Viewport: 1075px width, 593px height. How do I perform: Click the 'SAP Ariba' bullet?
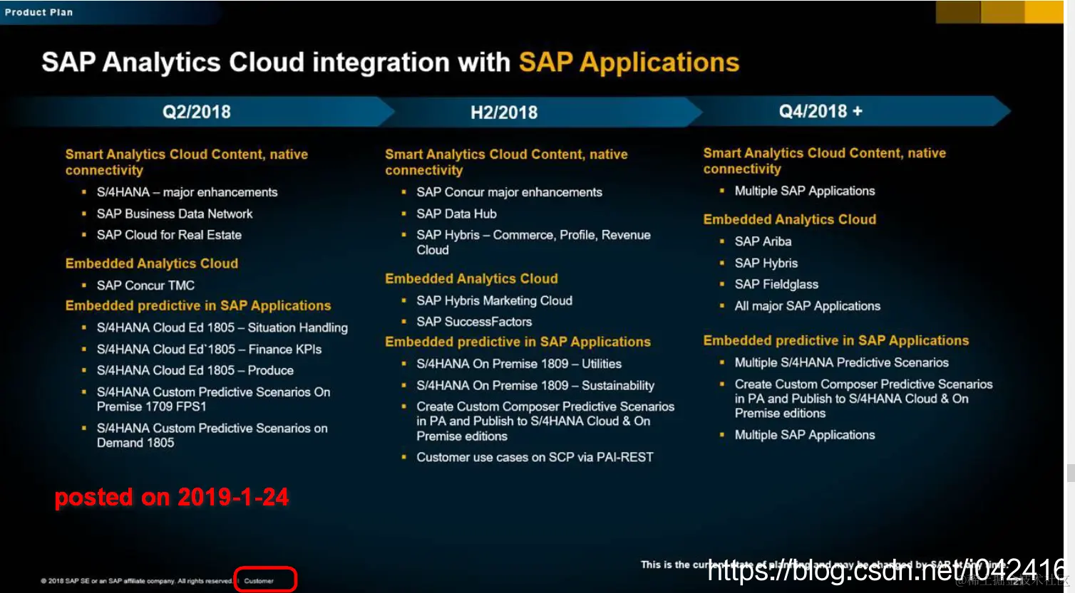coord(763,241)
